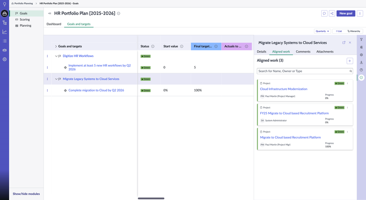
Task: Open the analytics chart icon in left sidebar
Action: (5, 32)
